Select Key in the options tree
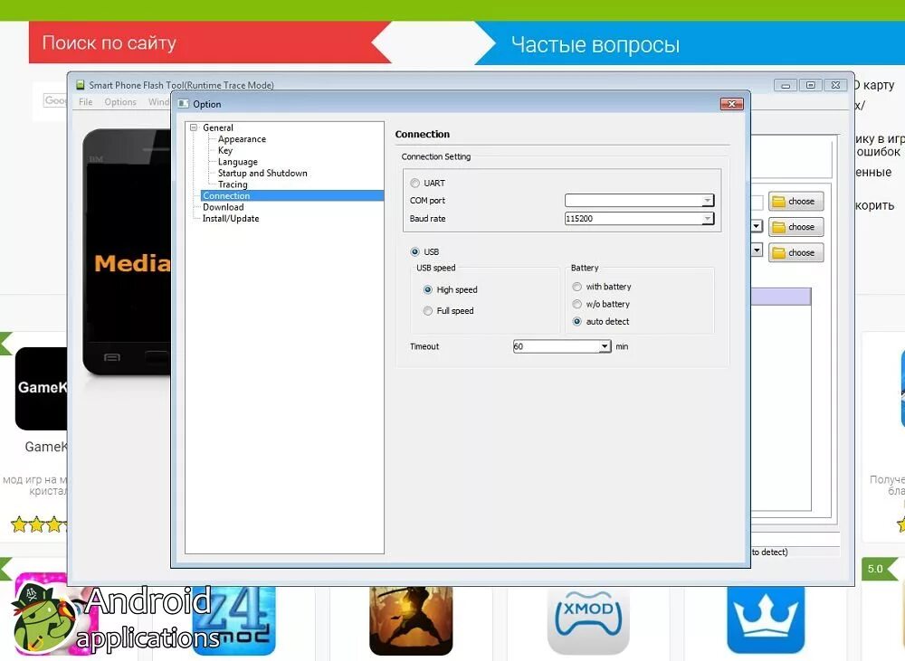The width and height of the screenshot is (905, 661). pyautogui.click(x=225, y=150)
